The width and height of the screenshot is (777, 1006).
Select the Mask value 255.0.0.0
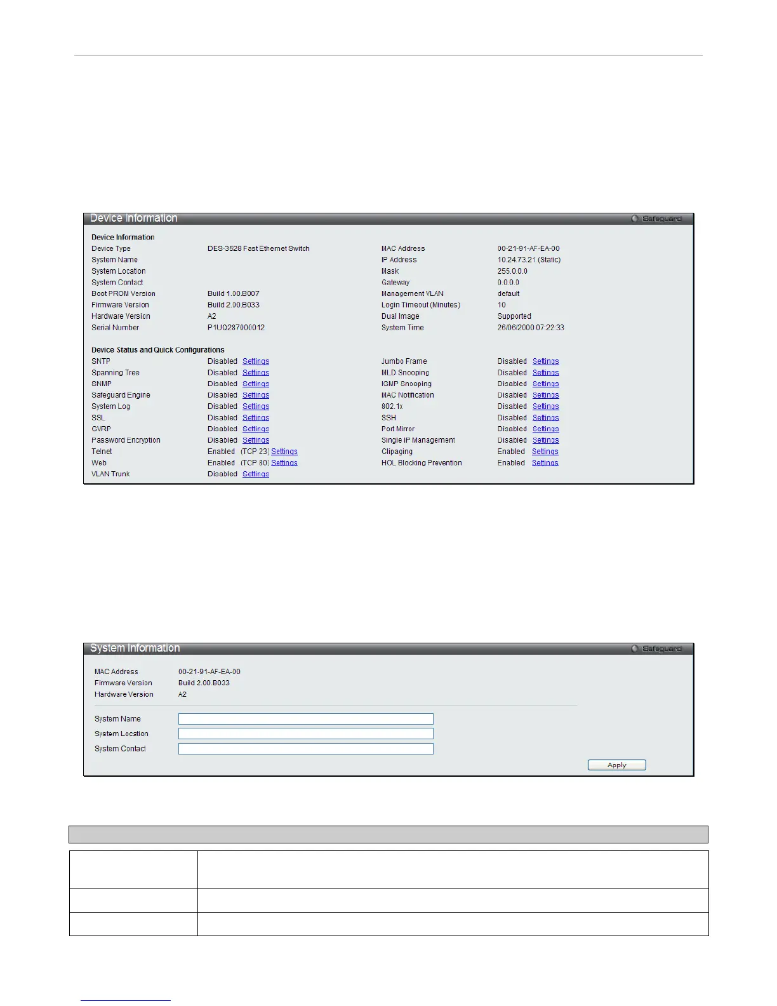[x=513, y=271]
